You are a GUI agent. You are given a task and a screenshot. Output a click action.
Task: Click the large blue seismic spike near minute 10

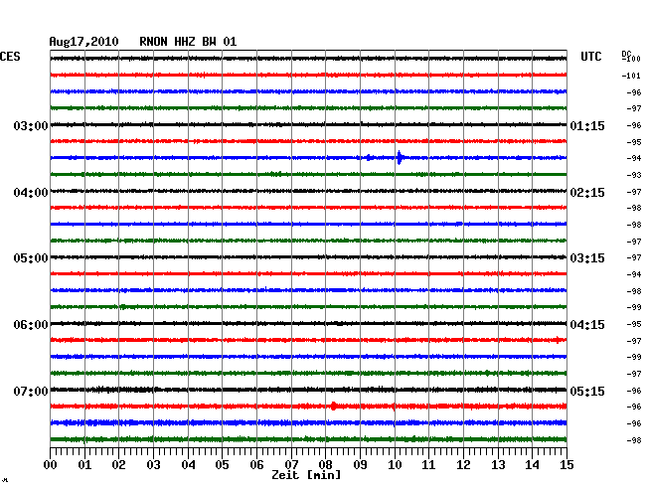[x=400, y=158]
